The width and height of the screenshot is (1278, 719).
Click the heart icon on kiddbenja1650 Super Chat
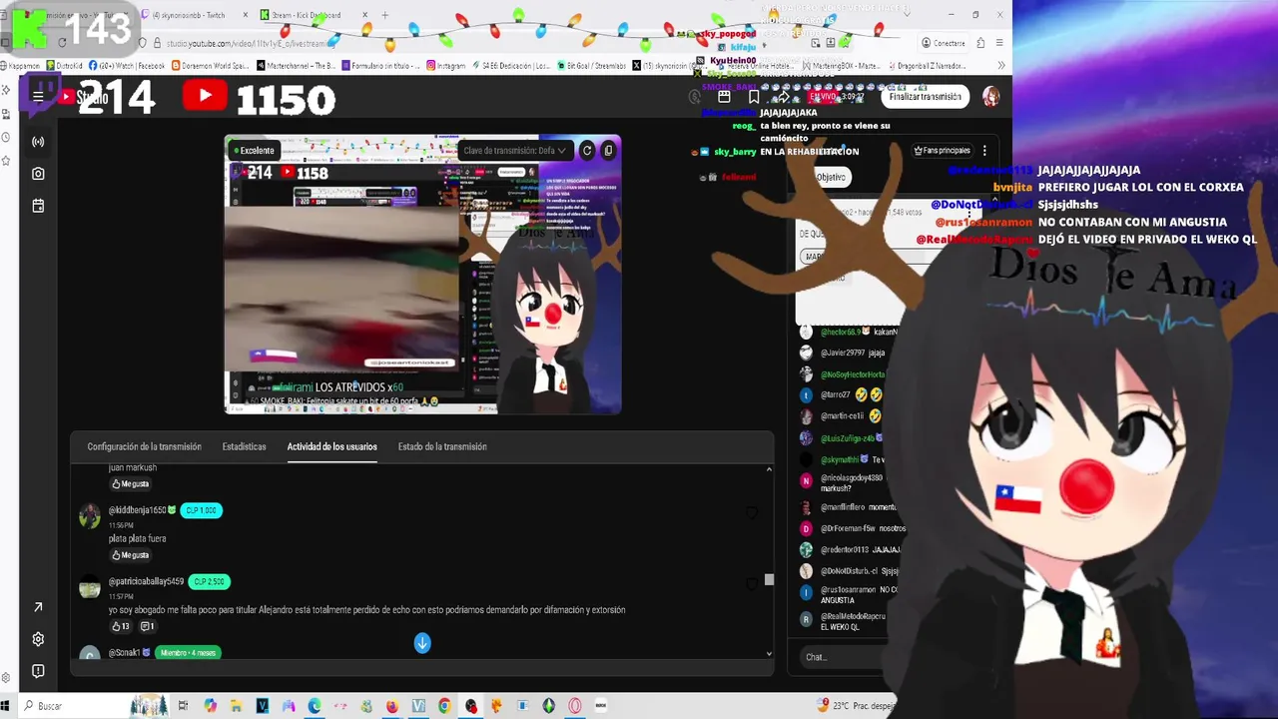[752, 513]
